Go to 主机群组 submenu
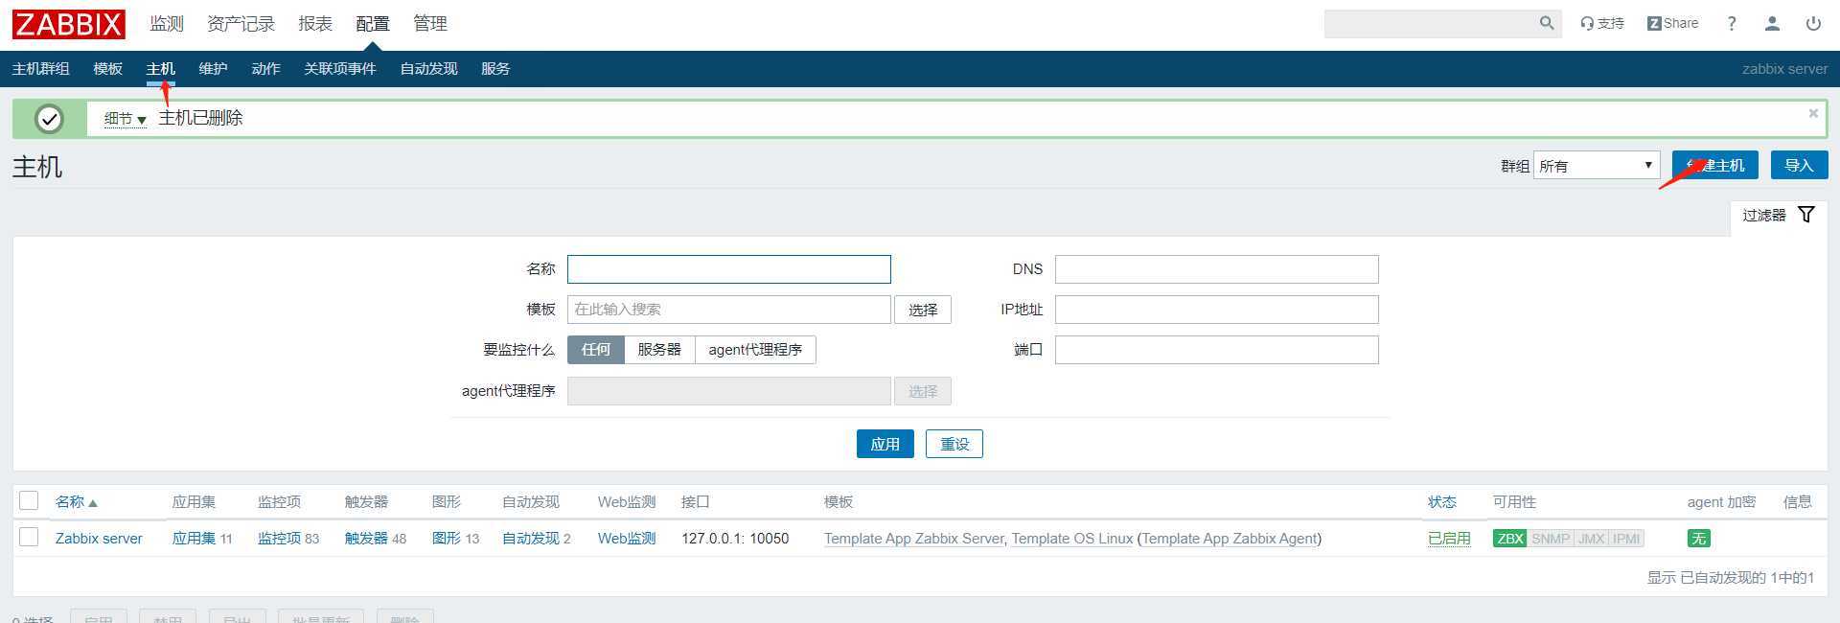The height and width of the screenshot is (623, 1840). (40, 69)
